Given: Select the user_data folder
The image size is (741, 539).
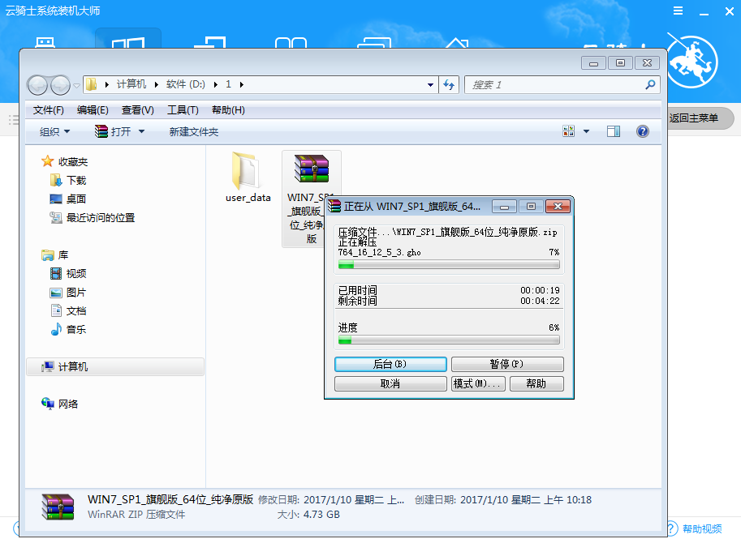Looking at the screenshot, I should tap(248, 177).
